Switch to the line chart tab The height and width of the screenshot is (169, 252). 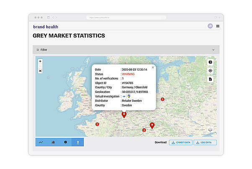41,142
